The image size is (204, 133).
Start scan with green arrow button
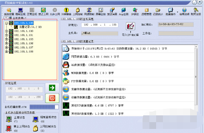point(52,88)
